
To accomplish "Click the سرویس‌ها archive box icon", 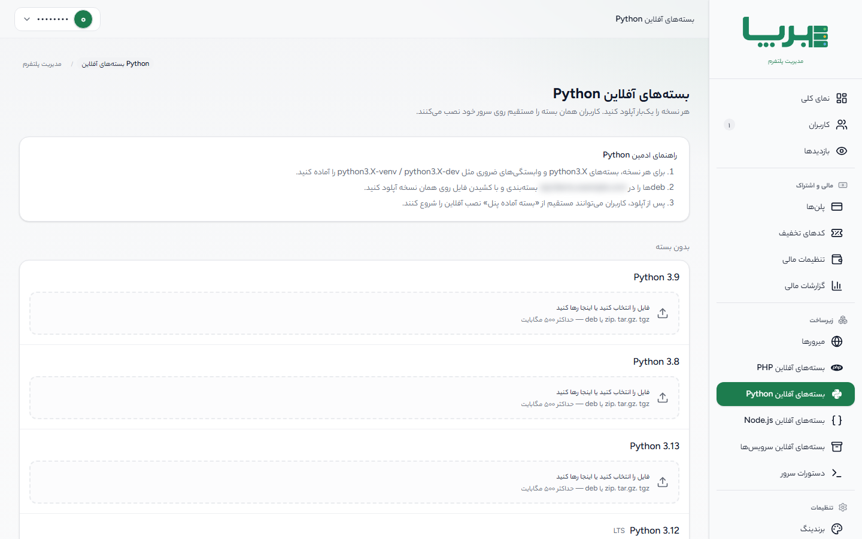I will (x=837, y=447).
